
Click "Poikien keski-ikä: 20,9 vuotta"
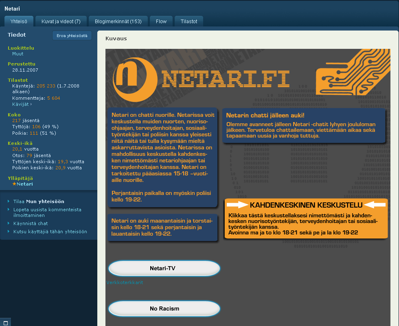pyautogui.click(x=47, y=168)
